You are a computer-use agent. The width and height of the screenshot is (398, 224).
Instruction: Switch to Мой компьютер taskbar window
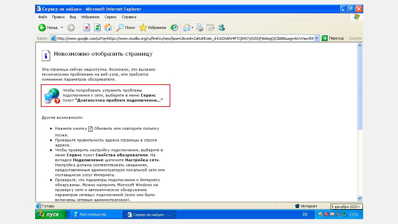(x=96, y=214)
